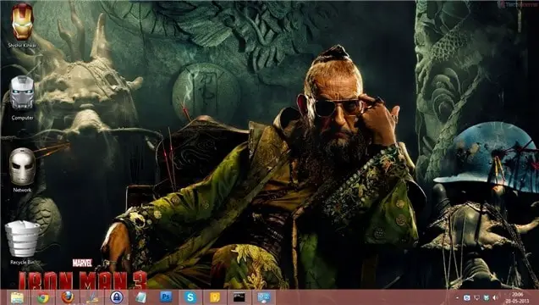Open the personalization monitor icon on taskbar
539x305 pixels.
point(264,297)
